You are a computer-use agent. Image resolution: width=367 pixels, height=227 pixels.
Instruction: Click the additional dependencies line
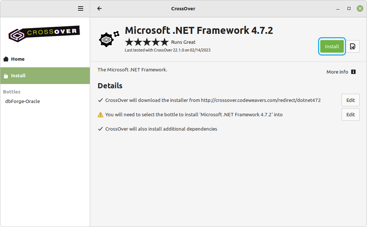pos(161,129)
